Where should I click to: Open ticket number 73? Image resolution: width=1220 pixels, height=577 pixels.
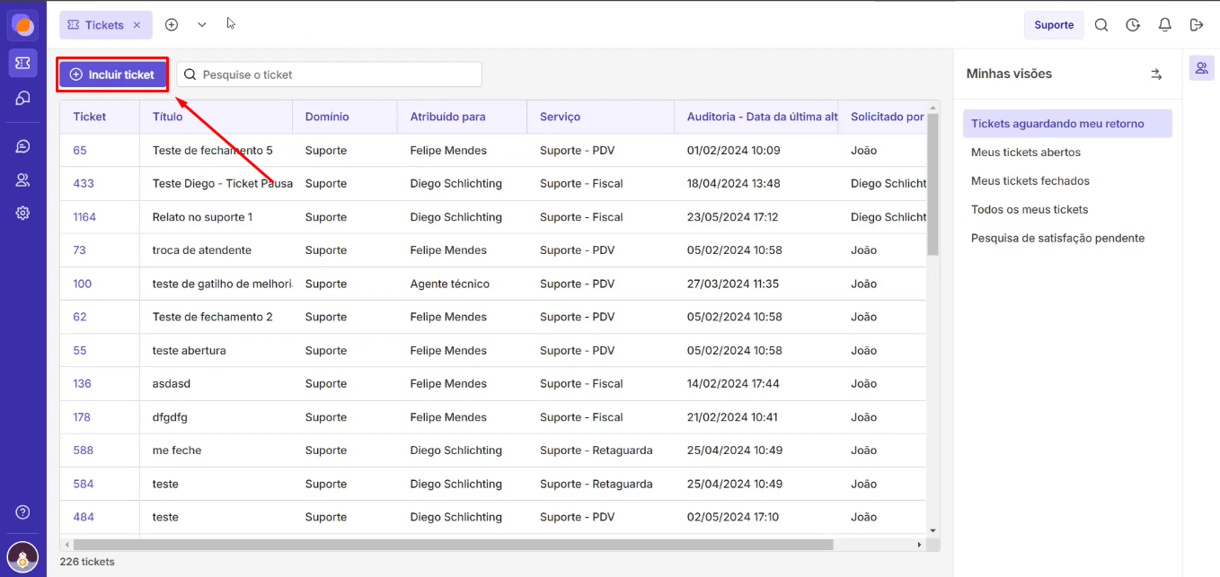80,250
